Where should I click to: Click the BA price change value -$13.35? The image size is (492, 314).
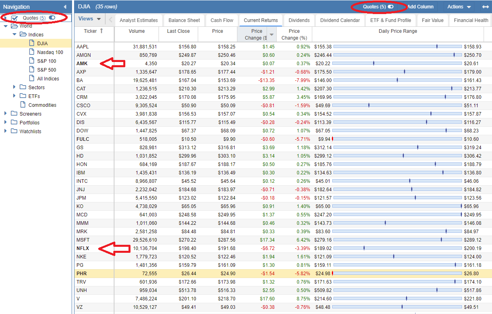[x=267, y=80]
